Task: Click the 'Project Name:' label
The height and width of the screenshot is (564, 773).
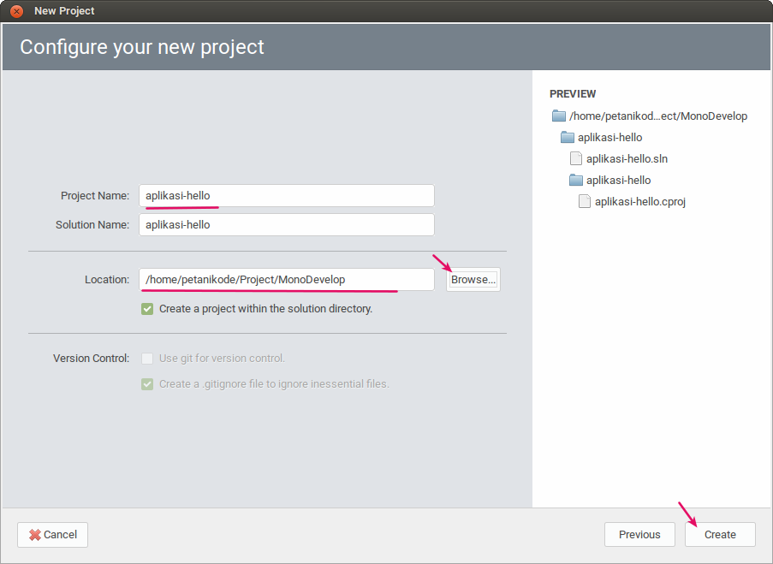Action: coord(95,196)
